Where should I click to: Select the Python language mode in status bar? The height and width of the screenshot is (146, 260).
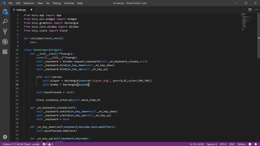(241, 144)
